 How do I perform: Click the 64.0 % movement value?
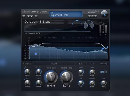(x=92, y=87)
